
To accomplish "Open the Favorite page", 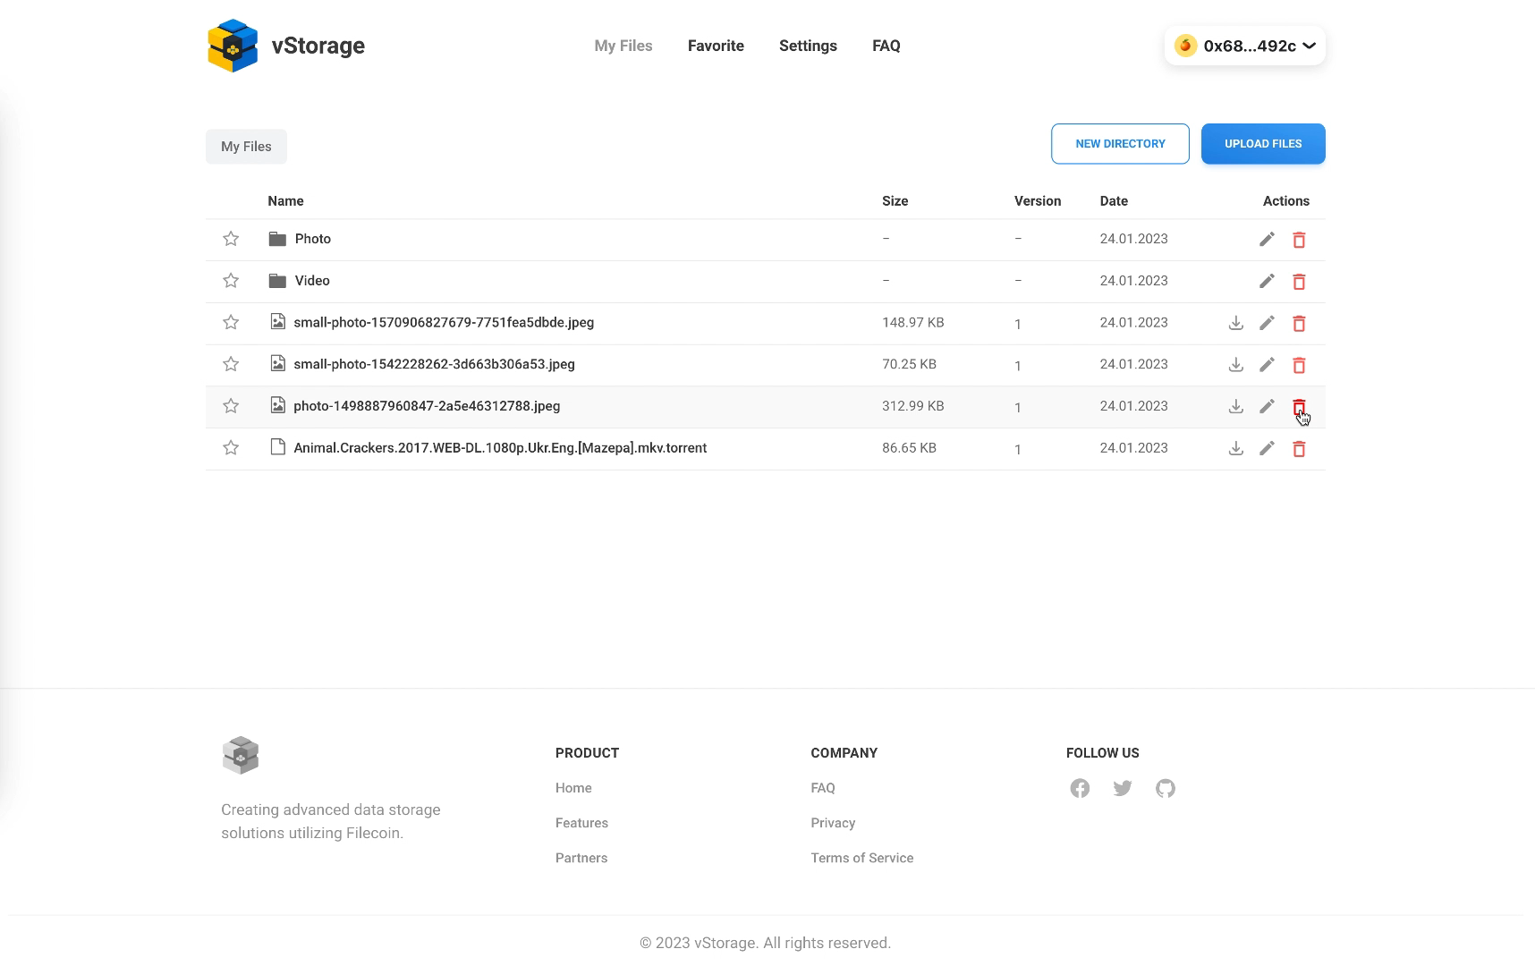I will [x=716, y=46].
